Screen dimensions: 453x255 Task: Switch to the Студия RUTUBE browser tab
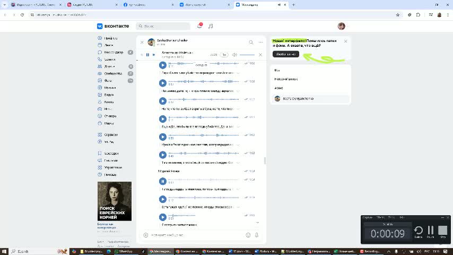[92, 5]
